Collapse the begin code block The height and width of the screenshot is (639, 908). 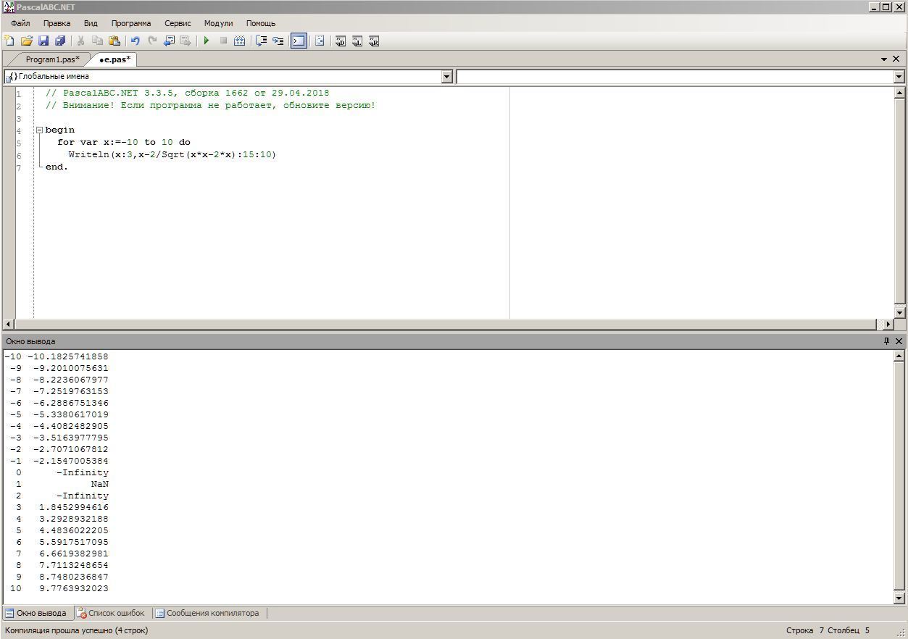(39, 130)
